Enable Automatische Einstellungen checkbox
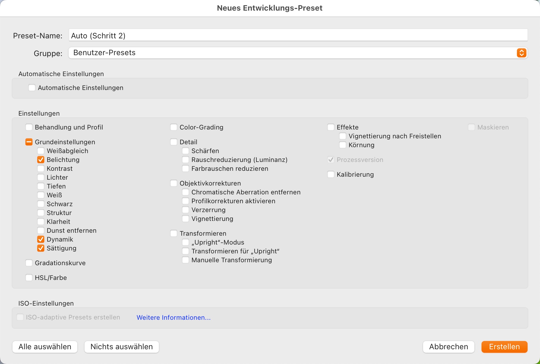This screenshot has width=540, height=364. coord(32,88)
